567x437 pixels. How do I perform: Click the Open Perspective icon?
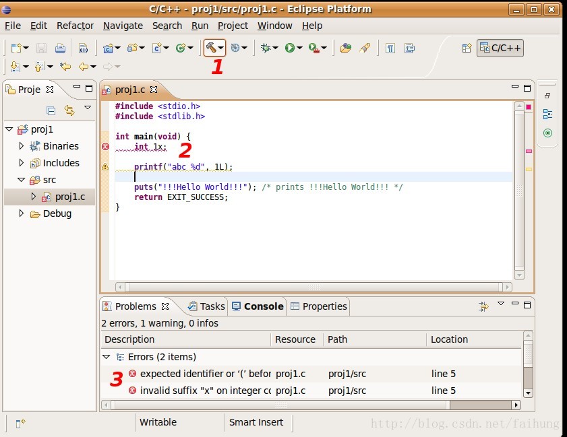467,48
